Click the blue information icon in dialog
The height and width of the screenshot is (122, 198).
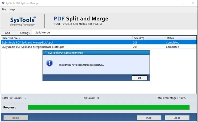(x=49, y=63)
